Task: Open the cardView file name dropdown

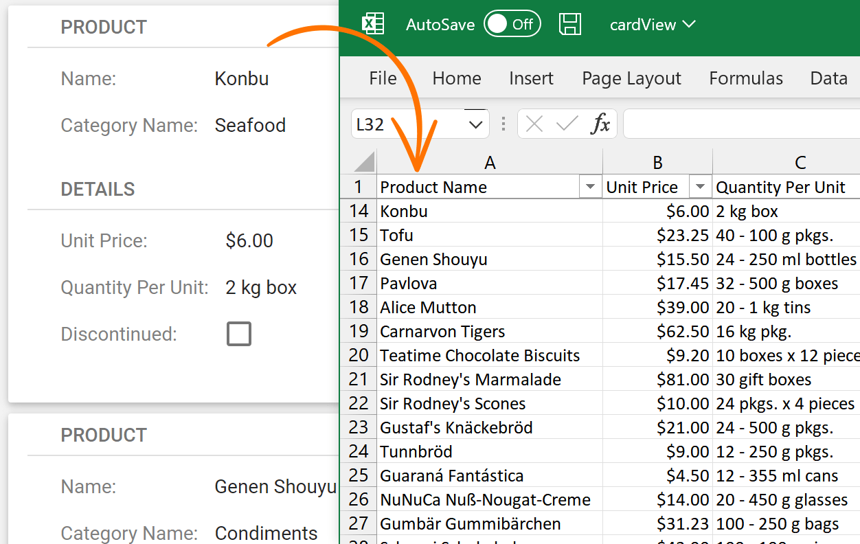Action: click(653, 25)
